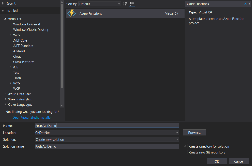Clear the Azure Functions search text
Image resolution: width=252 pixels, height=166 pixels.
point(245,4)
